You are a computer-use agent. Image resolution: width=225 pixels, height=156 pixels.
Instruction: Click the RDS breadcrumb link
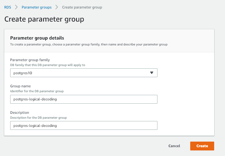point(8,7)
